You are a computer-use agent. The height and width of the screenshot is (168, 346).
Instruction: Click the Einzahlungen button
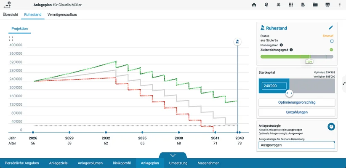tap(297, 112)
